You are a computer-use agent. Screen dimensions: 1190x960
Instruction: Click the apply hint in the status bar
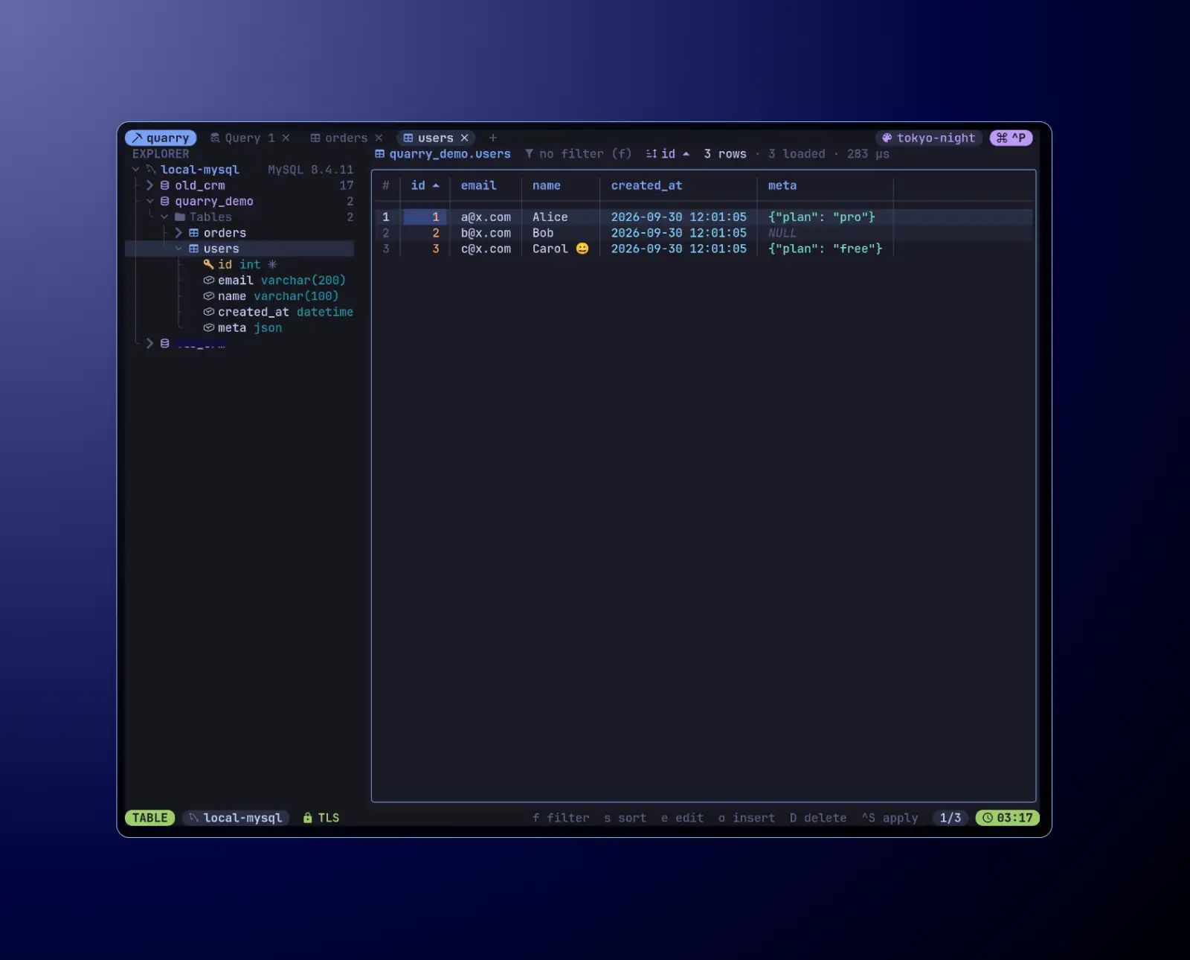890,818
